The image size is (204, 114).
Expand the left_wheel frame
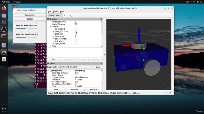(53, 41)
